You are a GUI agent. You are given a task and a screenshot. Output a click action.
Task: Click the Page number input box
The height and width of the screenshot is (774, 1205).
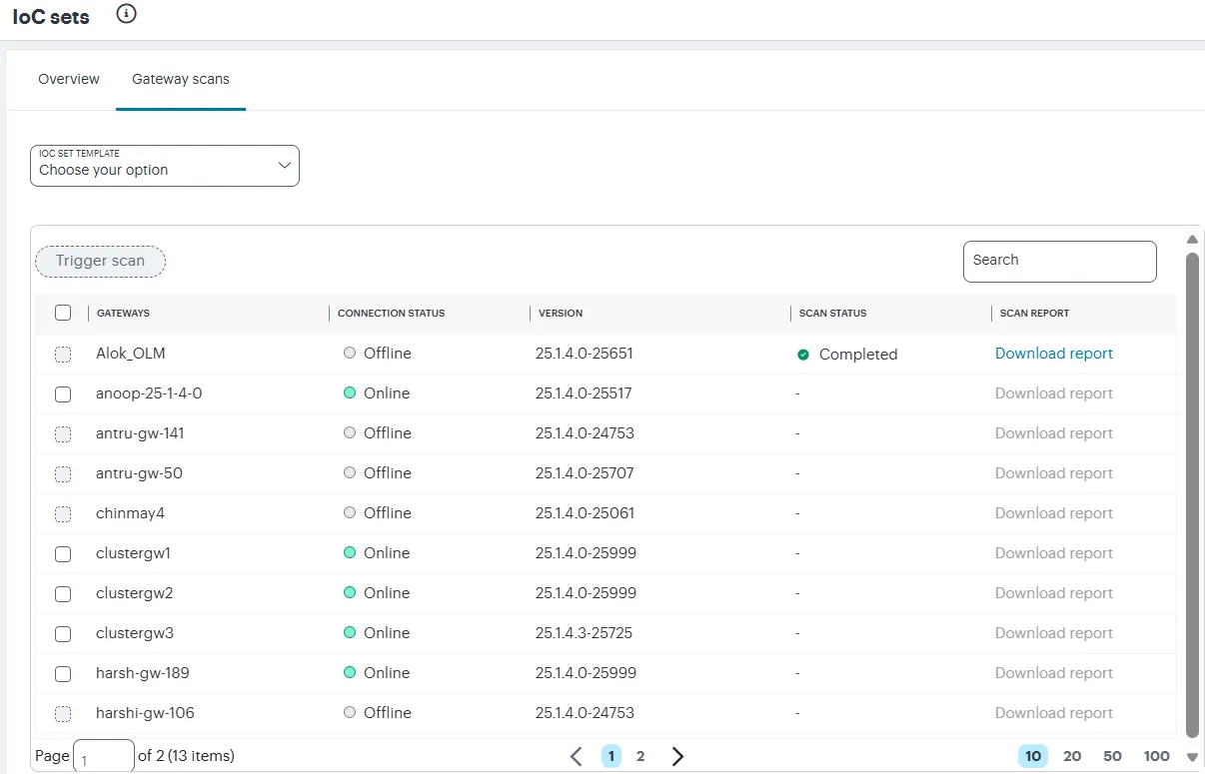point(104,756)
